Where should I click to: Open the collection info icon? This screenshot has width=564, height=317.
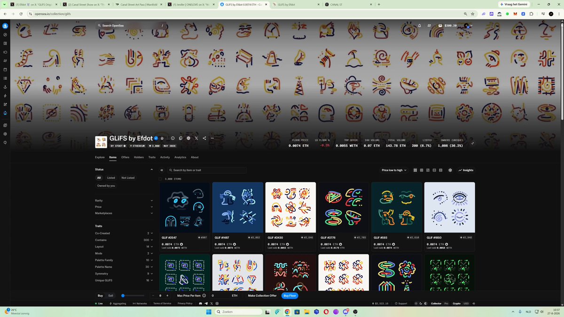pyautogui.click(x=173, y=139)
